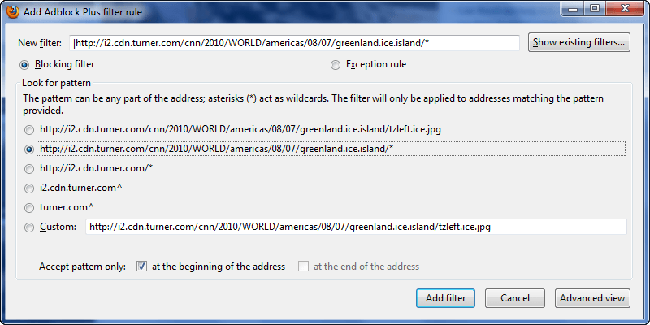Select the http://i2.cdn.turner.com/* pattern
This screenshot has width=650, height=325.
click(x=30, y=168)
